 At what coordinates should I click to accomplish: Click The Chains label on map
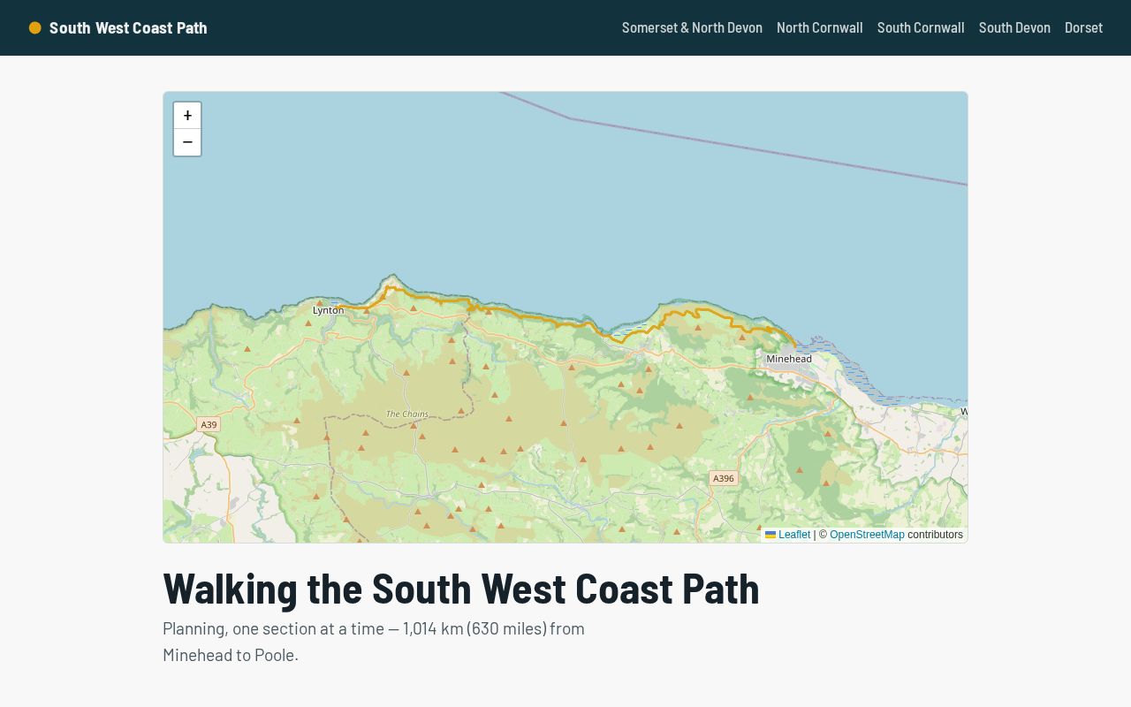coord(407,414)
